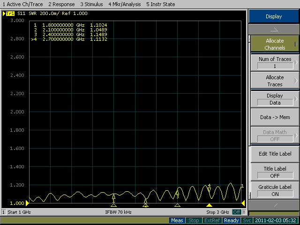Screen dimensions: 300x225
Task: Click the Stop status indicator
Action: click(x=194, y=220)
